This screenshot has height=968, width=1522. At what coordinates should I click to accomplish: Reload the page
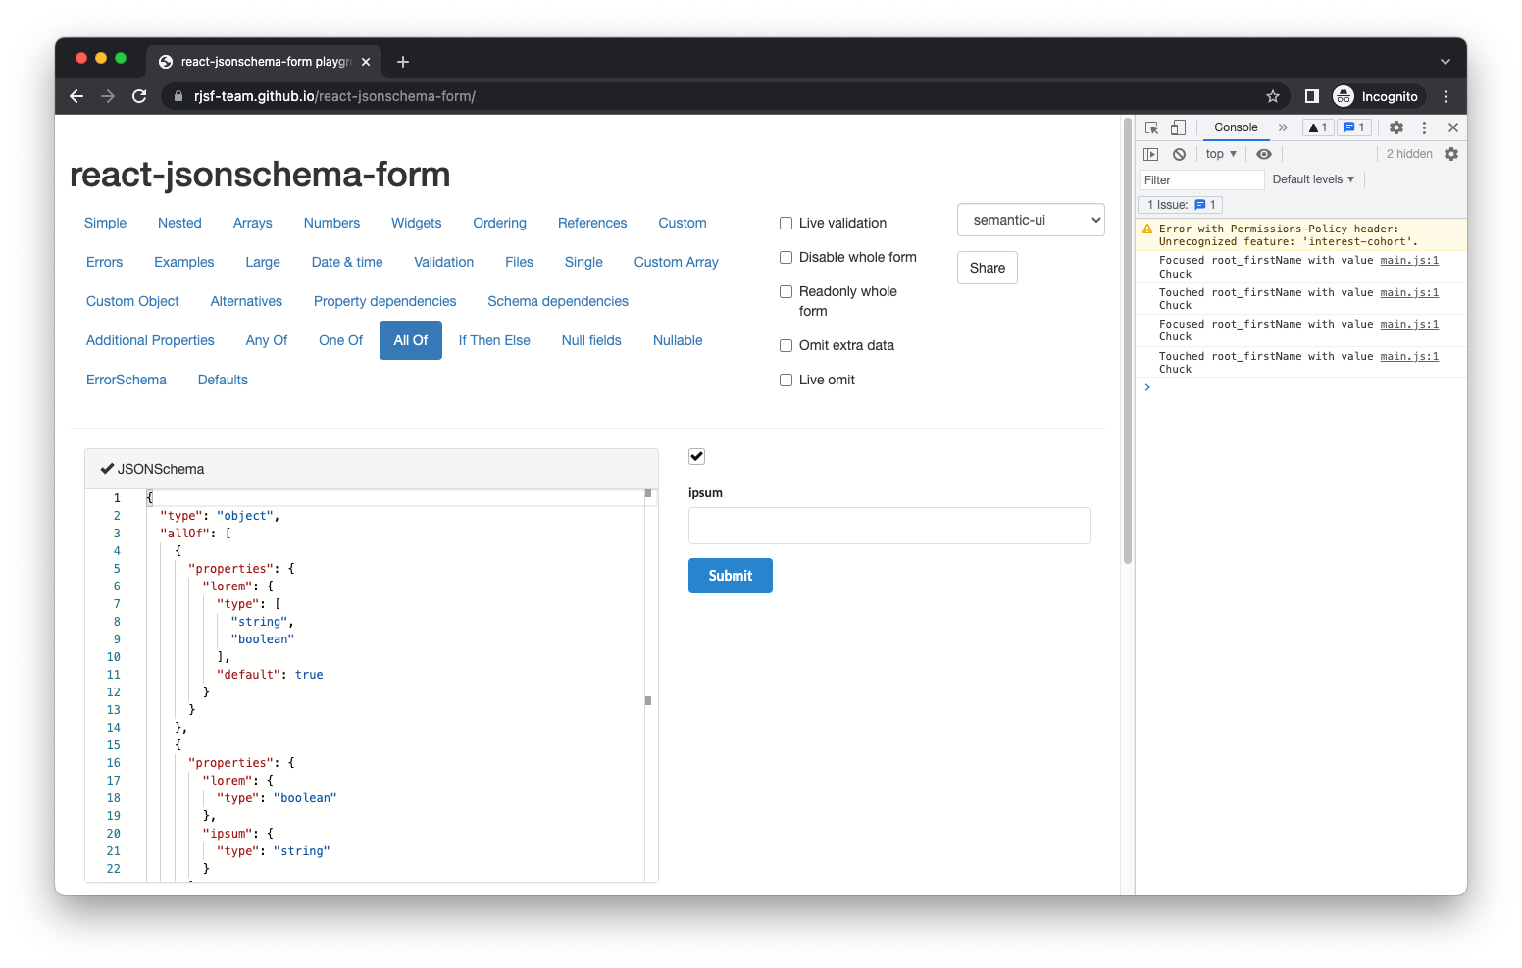click(139, 96)
